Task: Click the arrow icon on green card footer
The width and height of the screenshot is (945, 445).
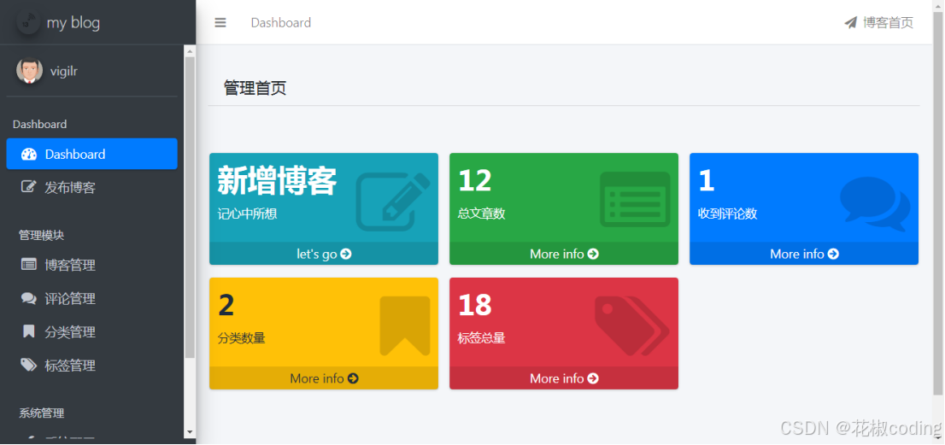Action: tap(593, 255)
